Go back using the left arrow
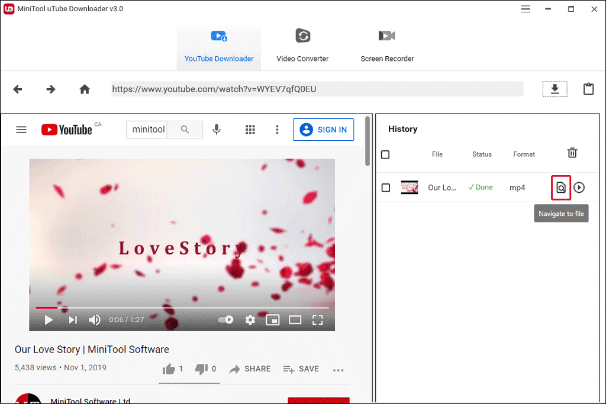Viewport: 606px width, 404px height. (x=18, y=89)
